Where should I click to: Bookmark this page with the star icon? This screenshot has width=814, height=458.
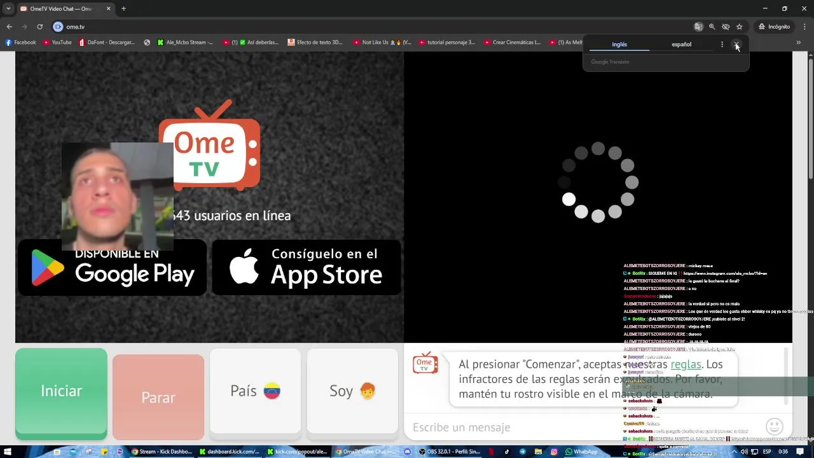(x=739, y=27)
